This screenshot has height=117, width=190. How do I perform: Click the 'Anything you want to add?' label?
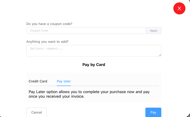(x=47, y=42)
